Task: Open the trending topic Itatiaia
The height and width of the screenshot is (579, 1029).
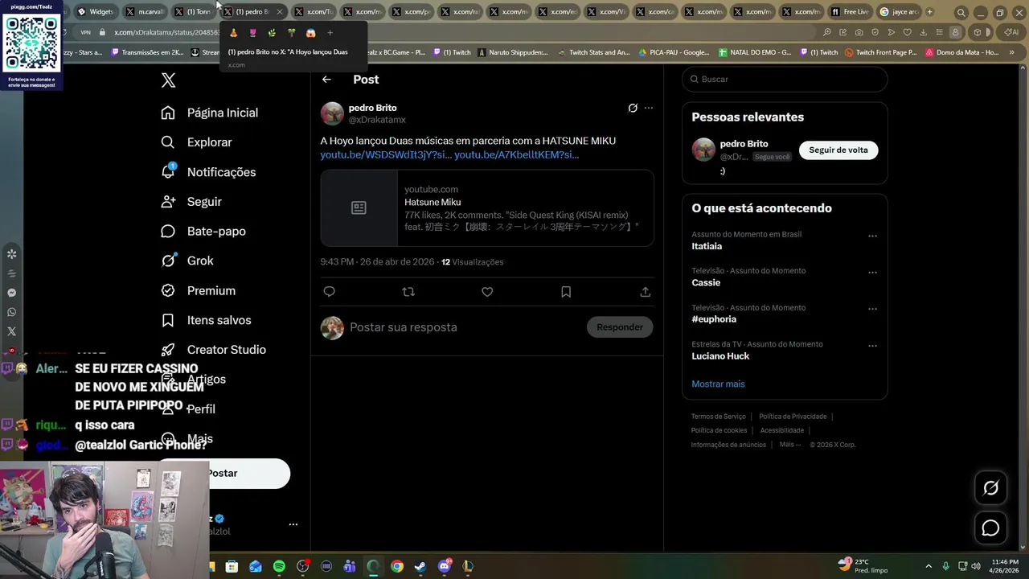Action: pyautogui.click(x=707, y=246)
